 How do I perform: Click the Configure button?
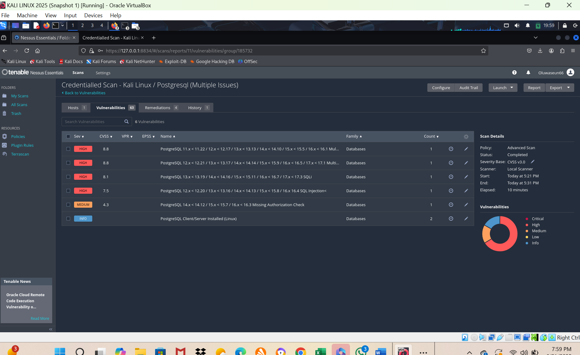pos(441,88)
